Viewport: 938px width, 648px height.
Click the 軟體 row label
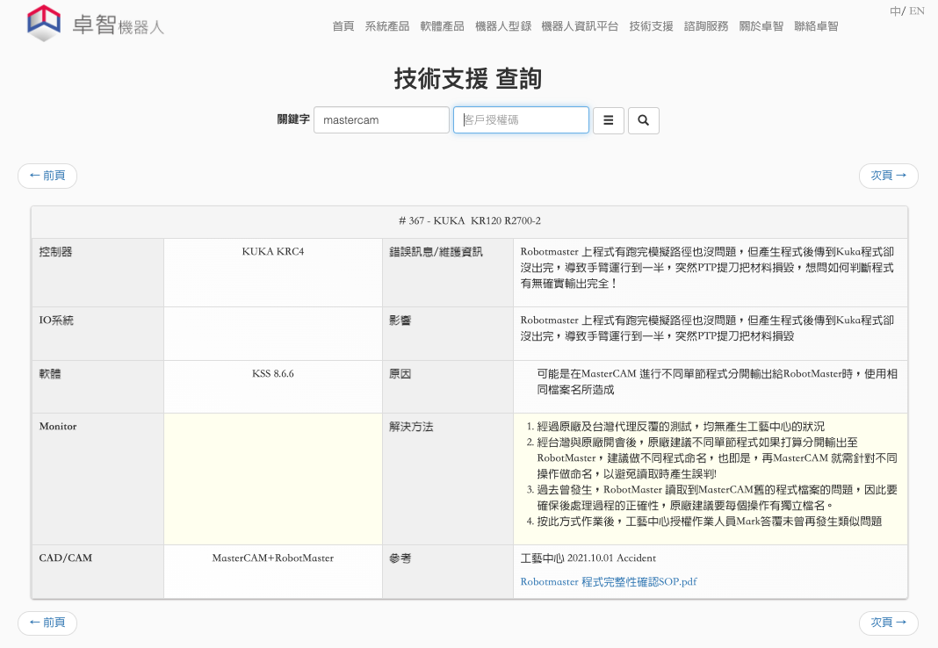(50, 374)
